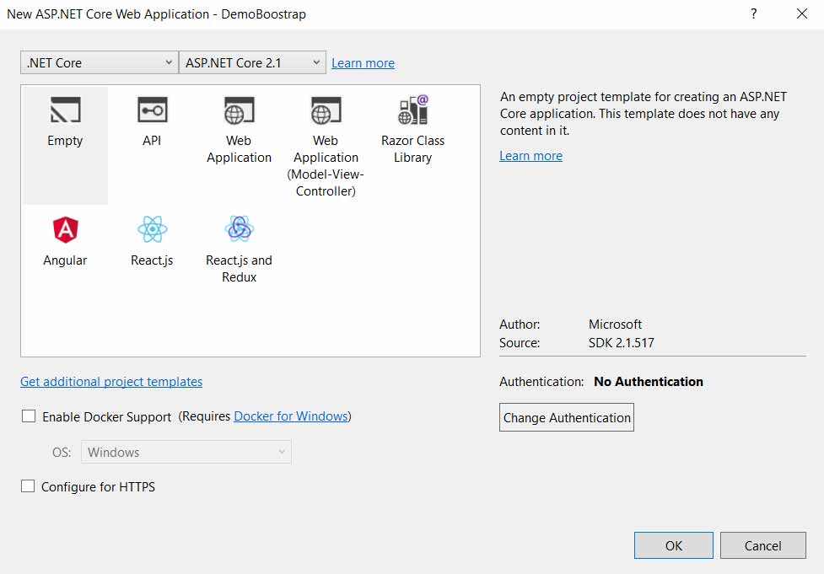The image size is (824, 574).
Task: Open the .NET Core framework dropdown
Action: (100, 62)
